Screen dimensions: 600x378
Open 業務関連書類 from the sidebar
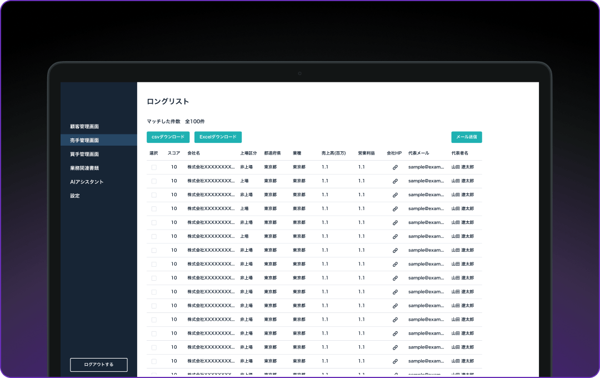pos(84,168)
